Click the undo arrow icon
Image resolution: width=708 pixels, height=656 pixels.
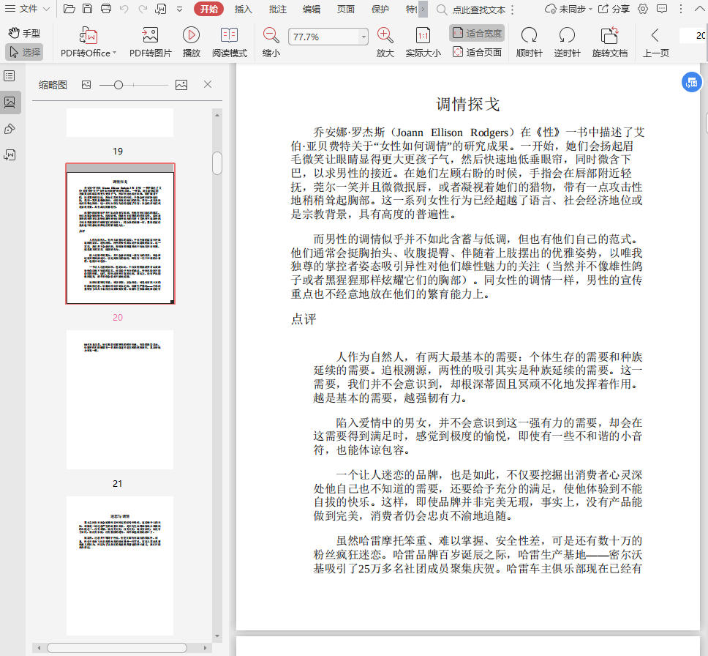pos(124,9)
